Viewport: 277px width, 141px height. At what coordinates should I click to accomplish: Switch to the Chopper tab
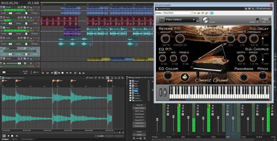tap(5, 139)
